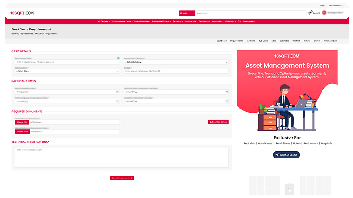353x198 pixels.
Task: Click the Asset Management System banner illustration
Action: click(287, 108)
